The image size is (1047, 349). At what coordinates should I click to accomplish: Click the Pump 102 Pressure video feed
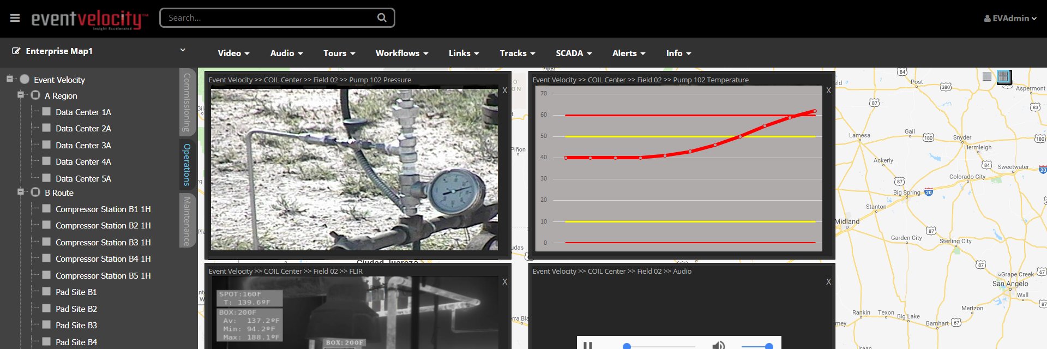pyautogui.click(x=354, y=170)
